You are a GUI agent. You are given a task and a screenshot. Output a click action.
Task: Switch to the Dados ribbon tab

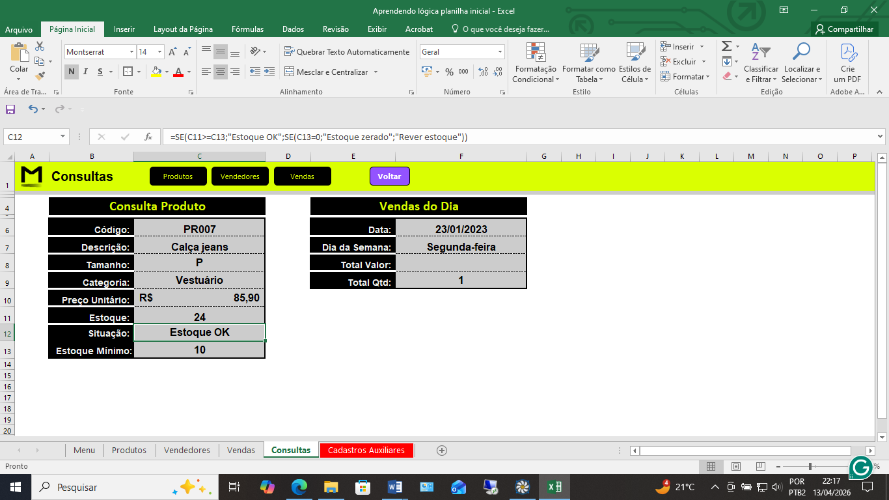point(294,29)
